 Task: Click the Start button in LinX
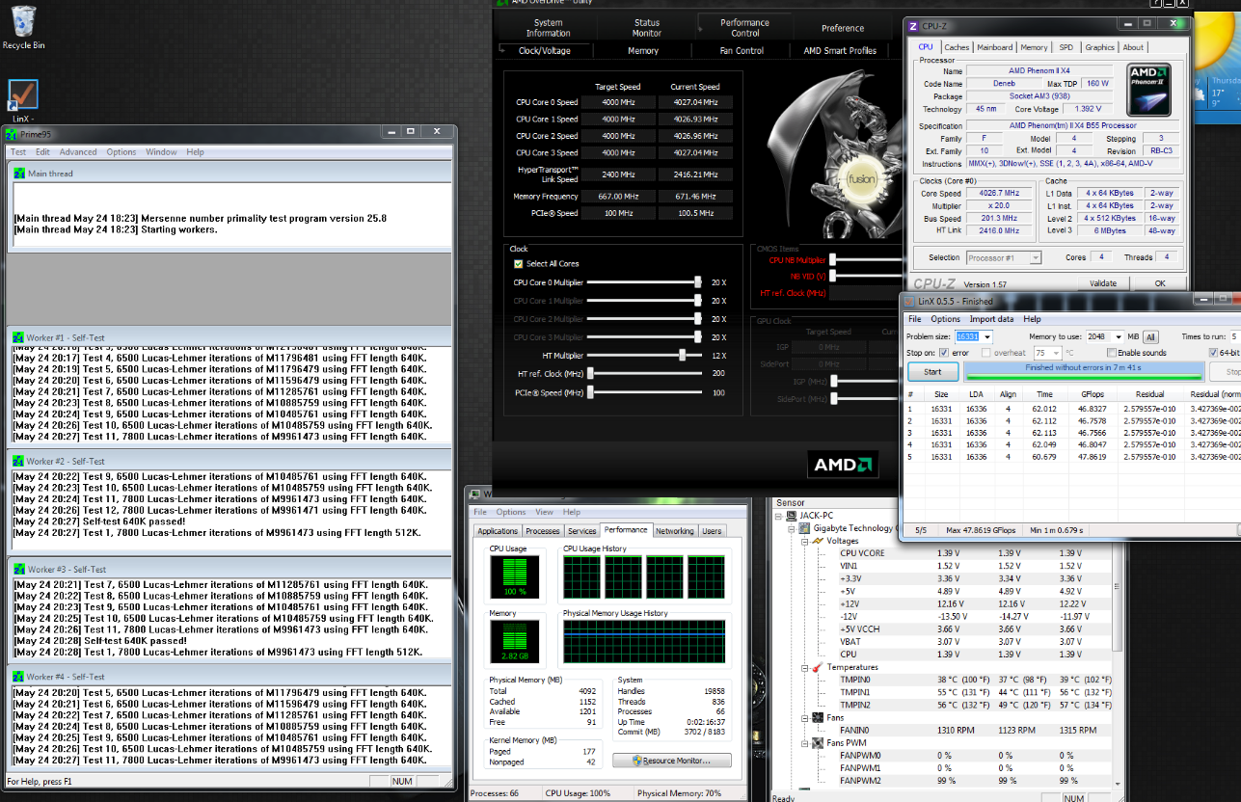click(932, 371)
